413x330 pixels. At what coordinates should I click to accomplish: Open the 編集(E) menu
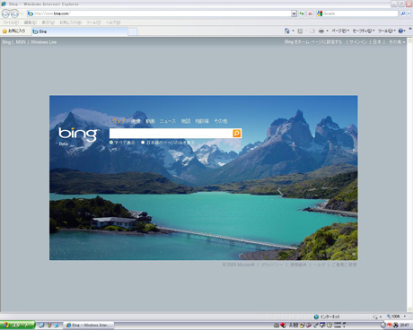click(31, 22)
